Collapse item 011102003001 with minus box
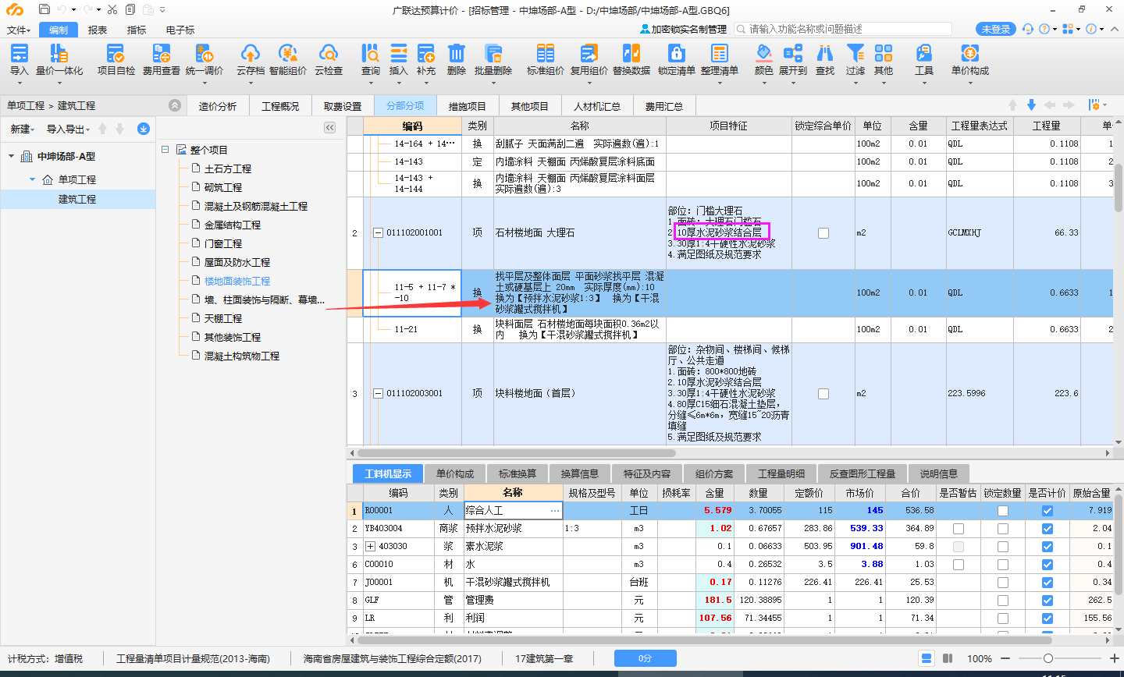 379,393
